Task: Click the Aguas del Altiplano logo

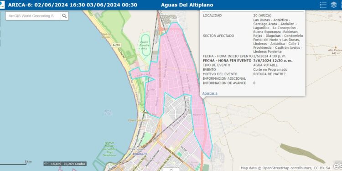Action: [2, 5]
